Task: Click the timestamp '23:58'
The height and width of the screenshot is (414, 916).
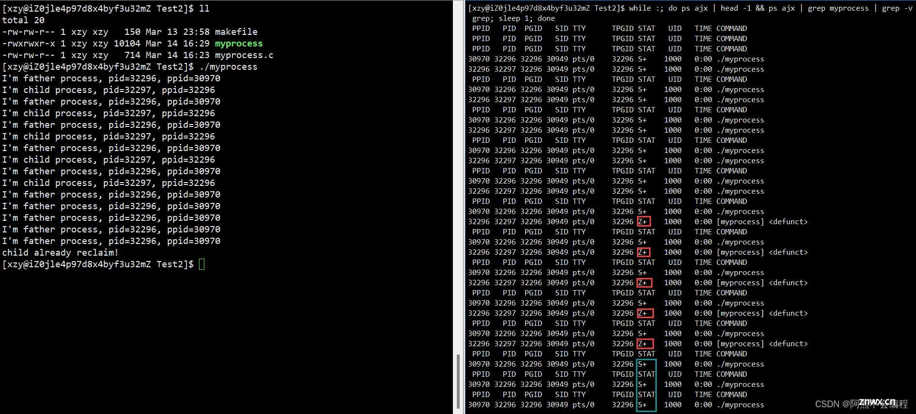Action: point(196,32)
